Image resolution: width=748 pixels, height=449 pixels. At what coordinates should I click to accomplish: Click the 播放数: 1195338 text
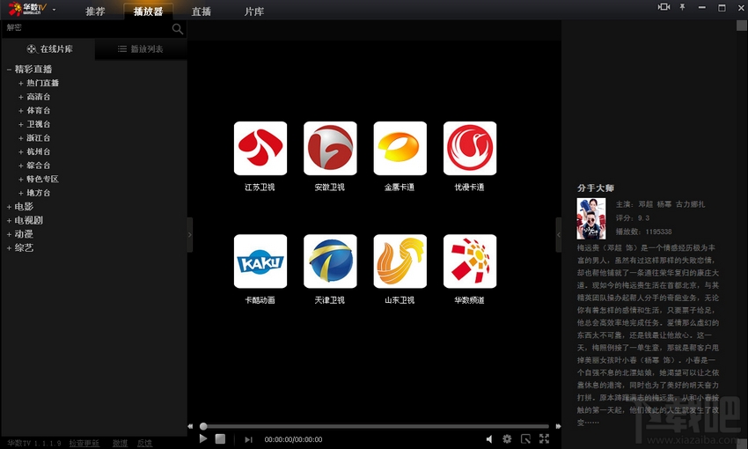click(x=643, y=232)
